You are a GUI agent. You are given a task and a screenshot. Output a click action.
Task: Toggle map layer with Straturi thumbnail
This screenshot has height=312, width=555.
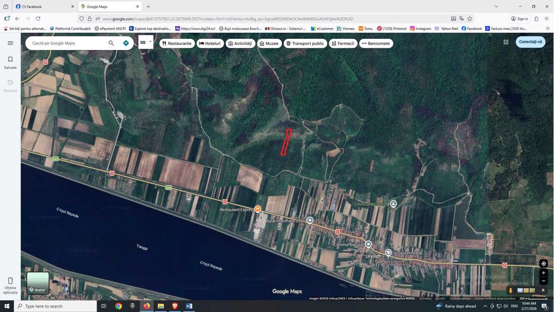click(x=38, y=283)
